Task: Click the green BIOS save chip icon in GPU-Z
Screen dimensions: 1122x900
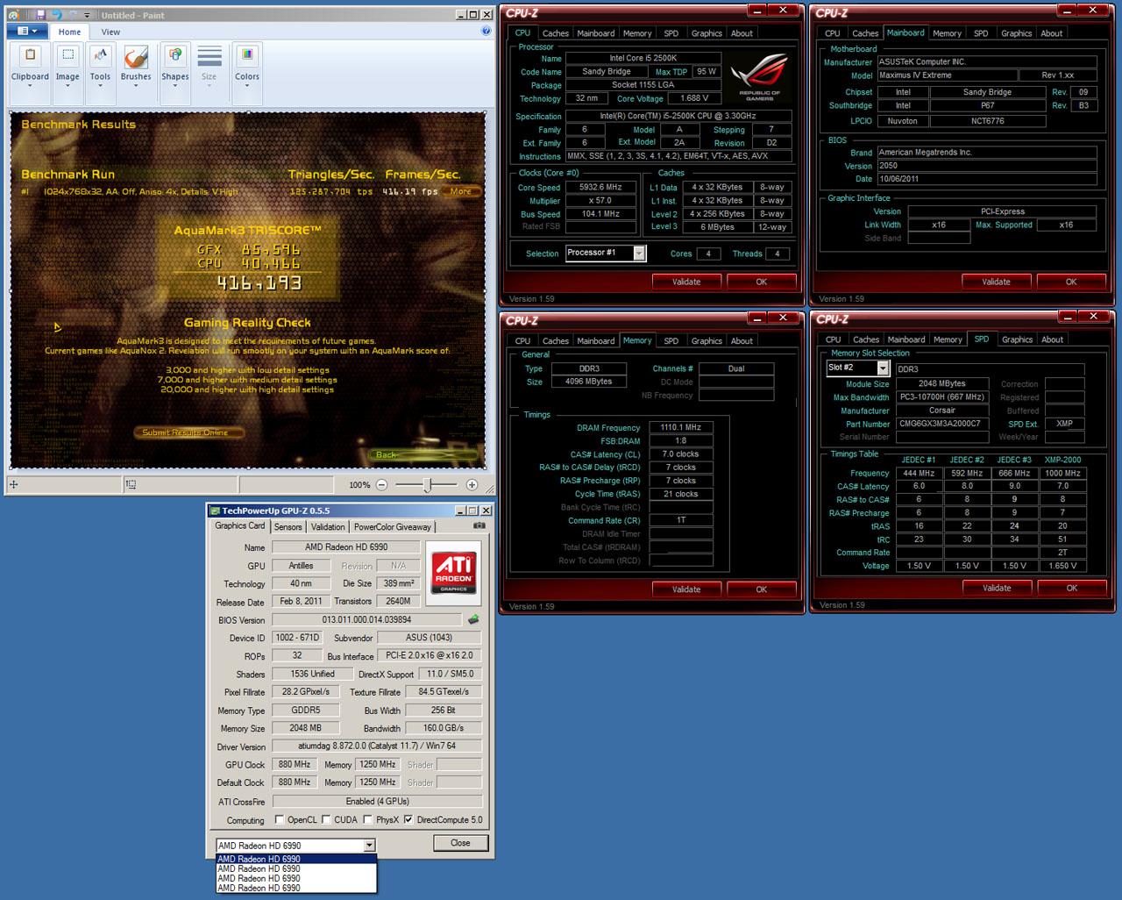Action: point(473,620)
